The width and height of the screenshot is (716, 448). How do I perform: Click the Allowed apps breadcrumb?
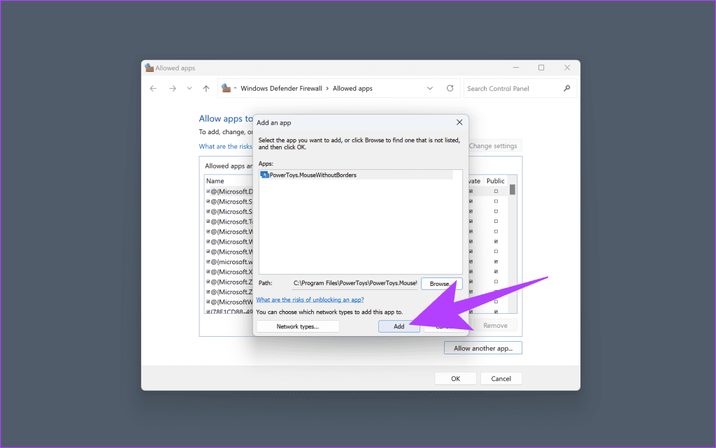coord(352,89)
